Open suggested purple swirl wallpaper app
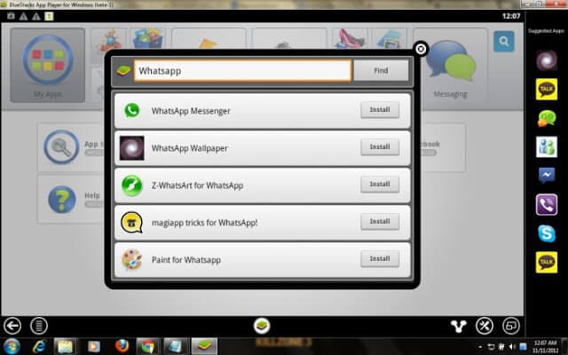This screenshot has width=568, height=355. tap(547, 60)
